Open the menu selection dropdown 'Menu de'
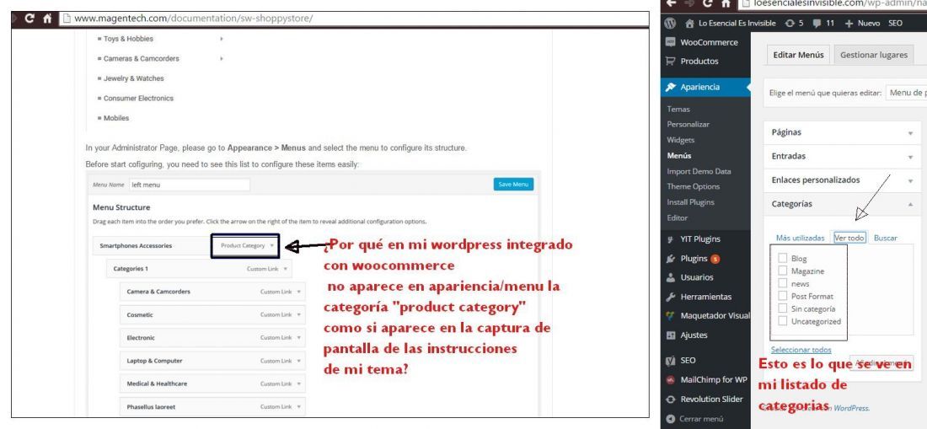This screenshot has height=429, width=927. coord(906,93)
